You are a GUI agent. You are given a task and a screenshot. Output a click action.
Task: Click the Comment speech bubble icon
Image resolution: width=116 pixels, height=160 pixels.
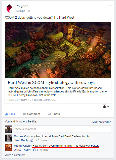[24, 114]
